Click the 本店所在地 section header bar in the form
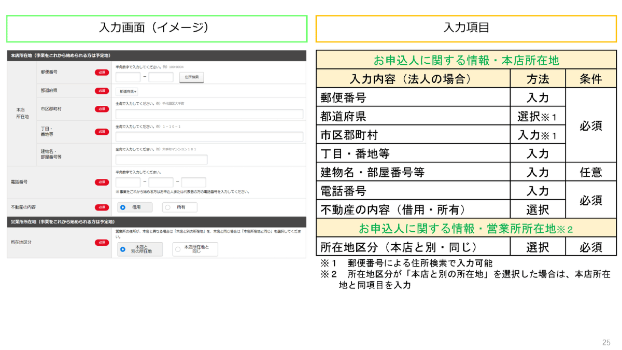 157,55
